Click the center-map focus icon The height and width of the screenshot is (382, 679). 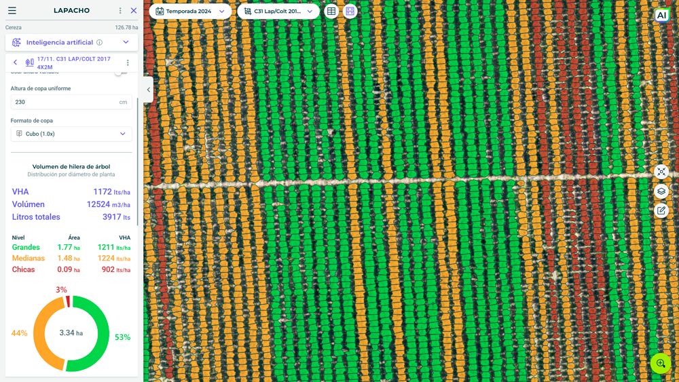pos(661,172)
